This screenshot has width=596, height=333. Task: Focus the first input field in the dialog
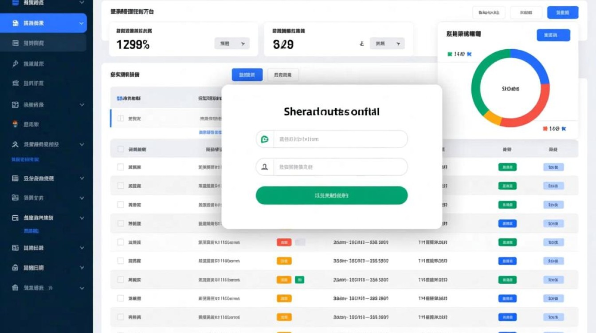(340, 139)
